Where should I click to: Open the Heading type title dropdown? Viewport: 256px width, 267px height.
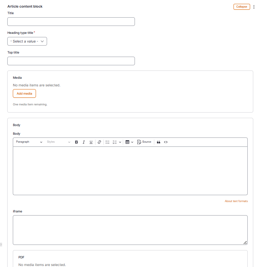pos(27,41)
